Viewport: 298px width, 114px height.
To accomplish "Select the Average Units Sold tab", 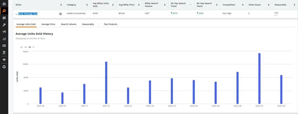I will click(26, 24).
